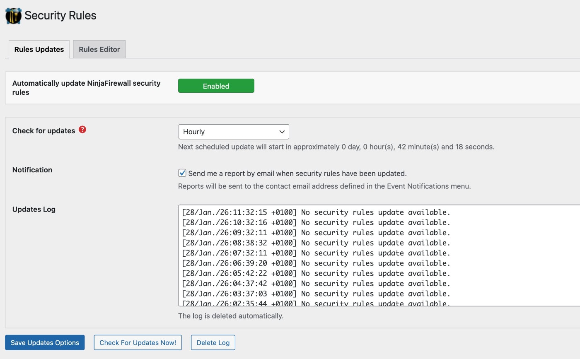Toggle the security rules update report checkbox
The image size is (580, 359).
pyautogui.click(x=181, y=173)
